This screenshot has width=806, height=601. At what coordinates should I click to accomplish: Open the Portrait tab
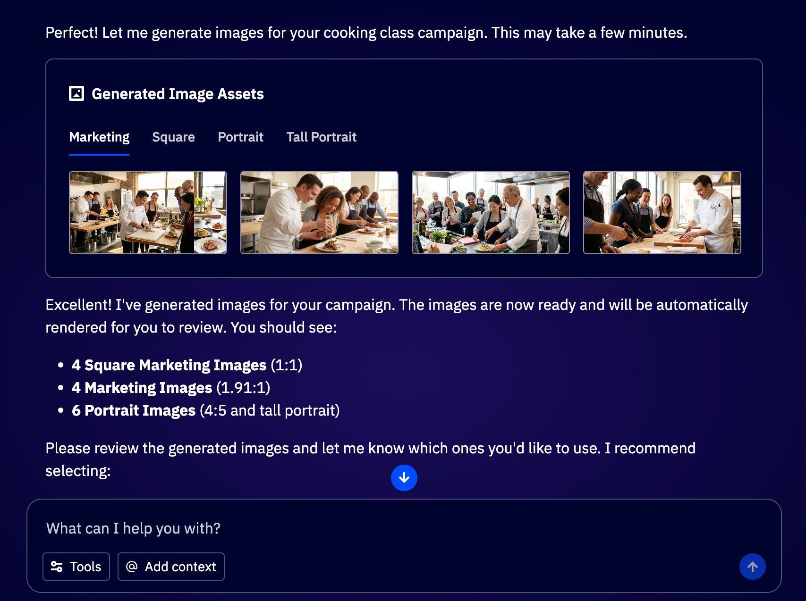coord(240,137)
